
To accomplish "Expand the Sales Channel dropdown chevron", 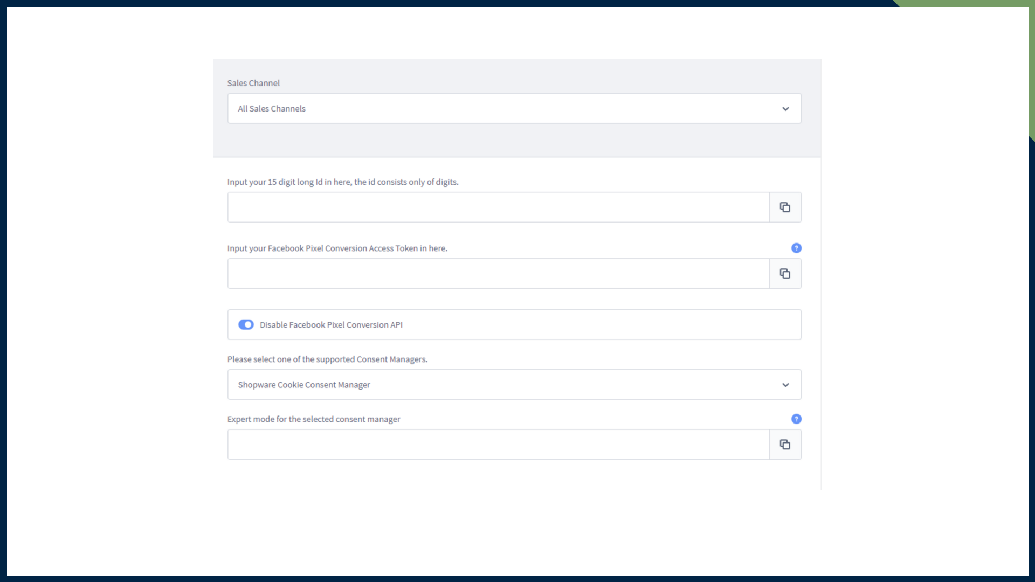I will [785, 109].
